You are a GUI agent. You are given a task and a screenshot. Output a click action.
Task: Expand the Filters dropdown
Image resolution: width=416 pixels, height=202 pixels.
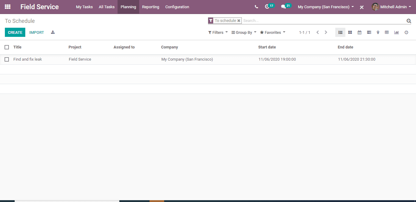point(218,32)
